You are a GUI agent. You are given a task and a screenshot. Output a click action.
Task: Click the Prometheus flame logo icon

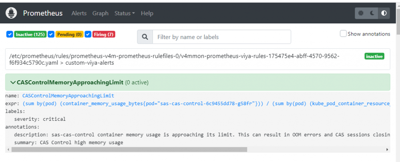click(11, 13)
